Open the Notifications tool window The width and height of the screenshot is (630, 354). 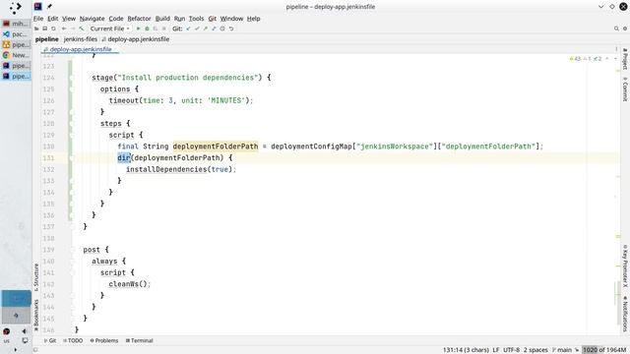pos(625,314)
